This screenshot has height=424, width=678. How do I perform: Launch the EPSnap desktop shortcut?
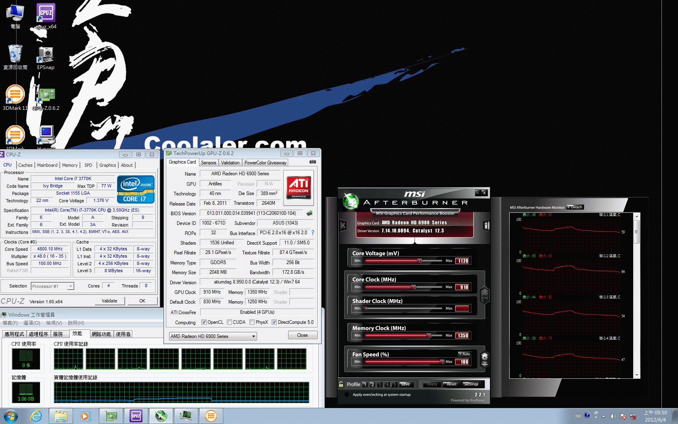pos(46,58)
